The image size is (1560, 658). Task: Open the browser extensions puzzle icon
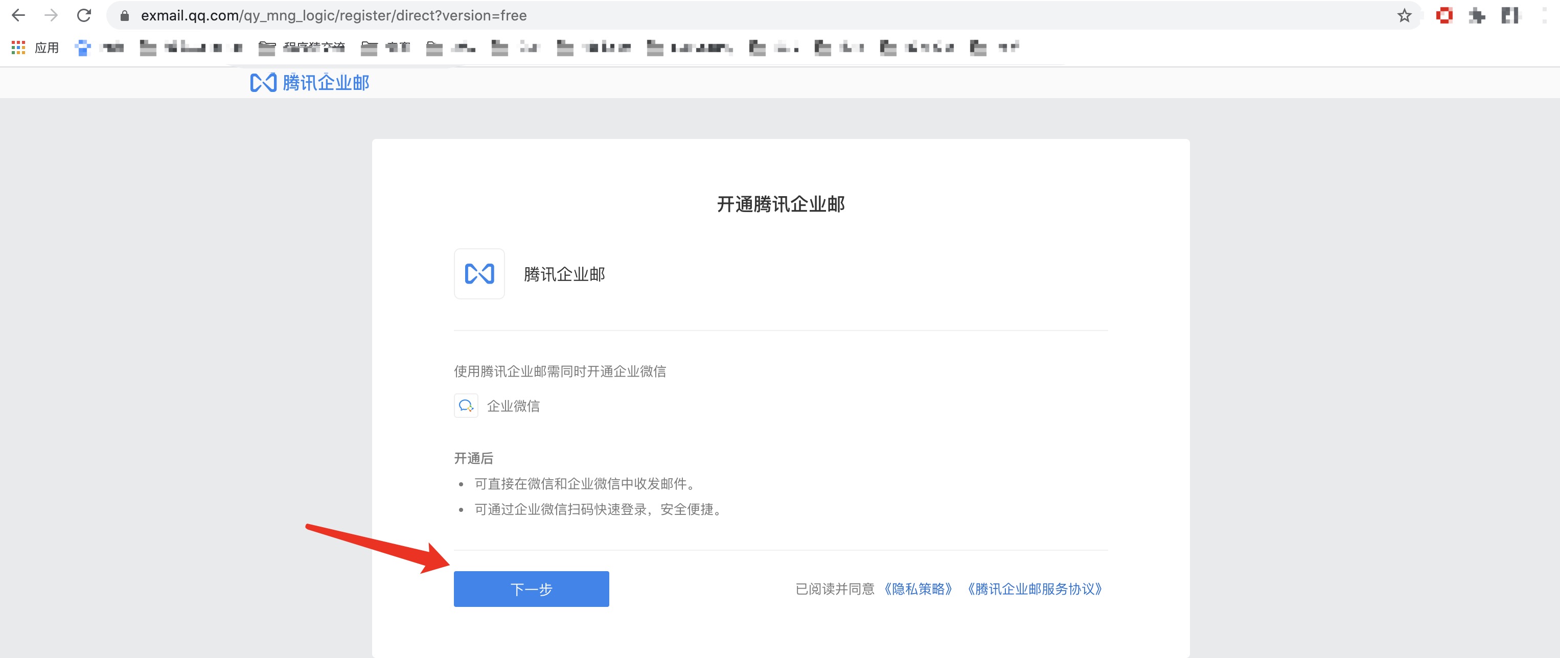click(x=1478, y=15)
